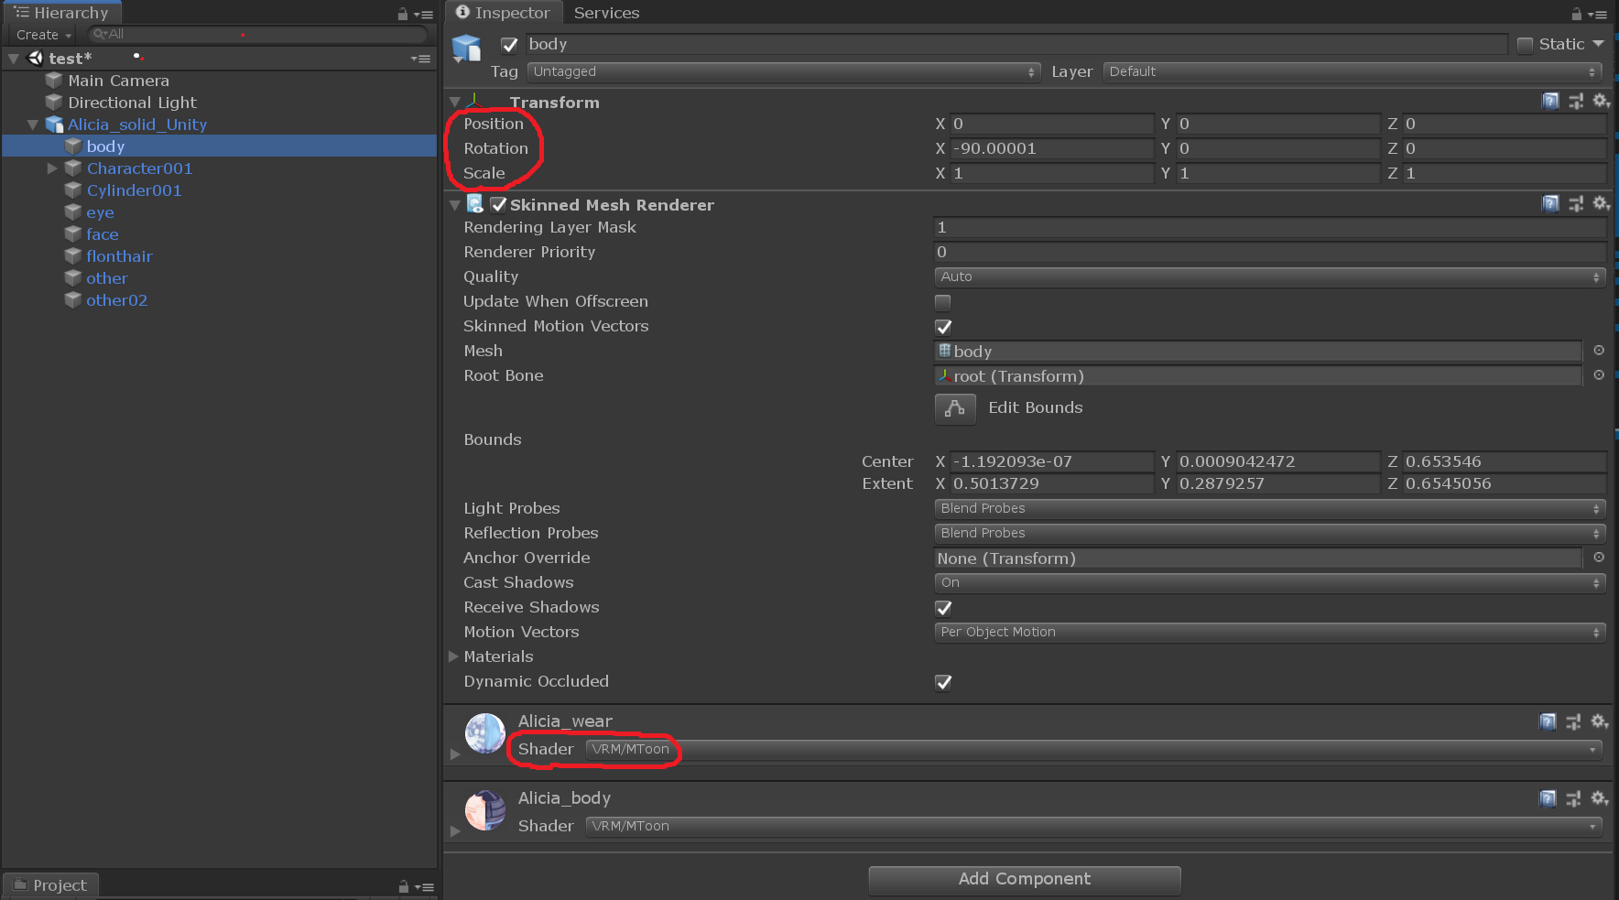Open Skinned Mesh Renderer help icon
Screen dimensions: 1619x900
[x=1550, y=203]
